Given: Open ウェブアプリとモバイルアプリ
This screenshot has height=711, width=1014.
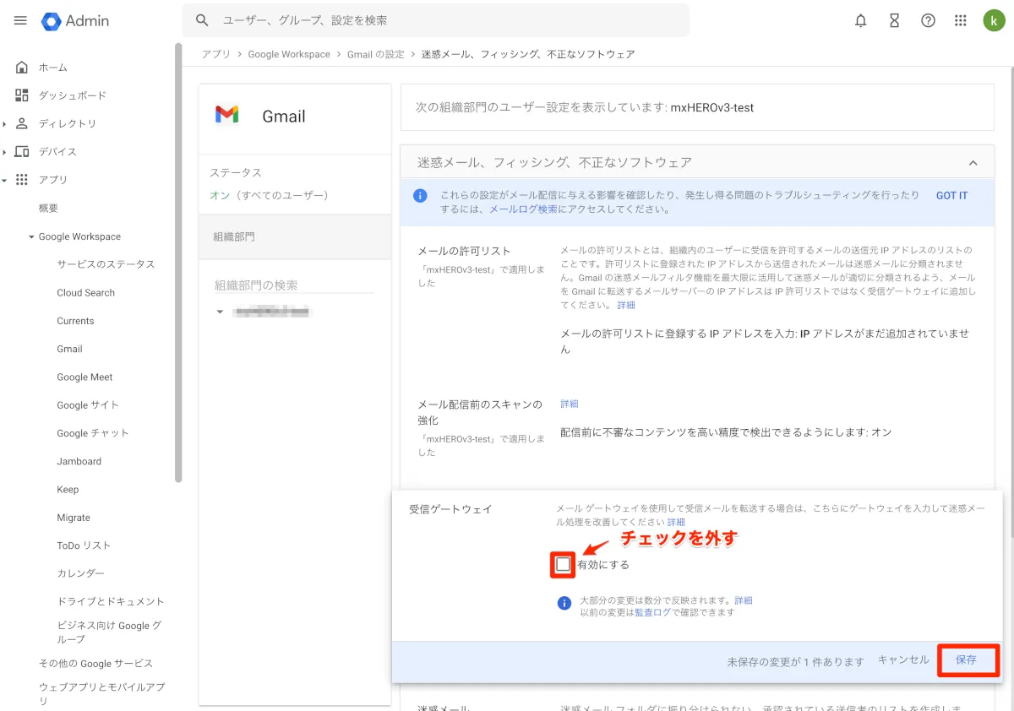Looking at the screenshot, I should tap(101, 694).
